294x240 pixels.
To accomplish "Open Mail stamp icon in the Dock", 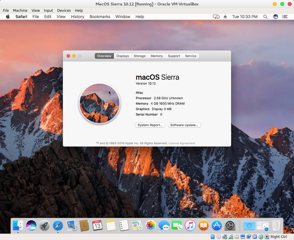I will [x=71, y=225].
